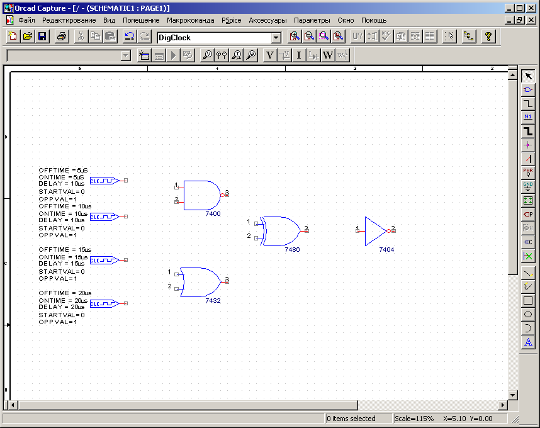Screen dimensions: 540x428
Task: Create a new simulation profile
Action: [144, 55]
